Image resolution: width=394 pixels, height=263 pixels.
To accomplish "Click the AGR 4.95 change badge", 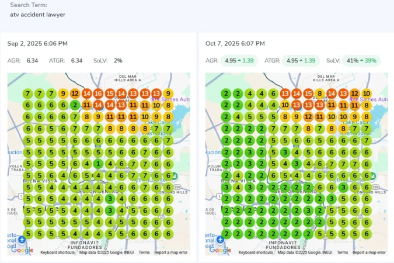I will click(239, 61).
